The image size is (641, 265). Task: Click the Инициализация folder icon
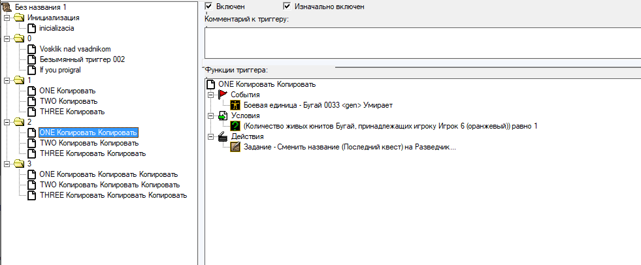[x=18, y=18]
